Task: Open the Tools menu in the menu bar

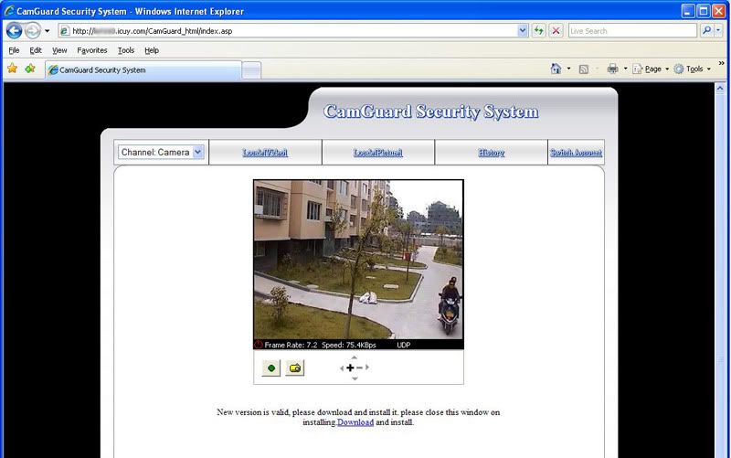Action: [x=126, y=50]
